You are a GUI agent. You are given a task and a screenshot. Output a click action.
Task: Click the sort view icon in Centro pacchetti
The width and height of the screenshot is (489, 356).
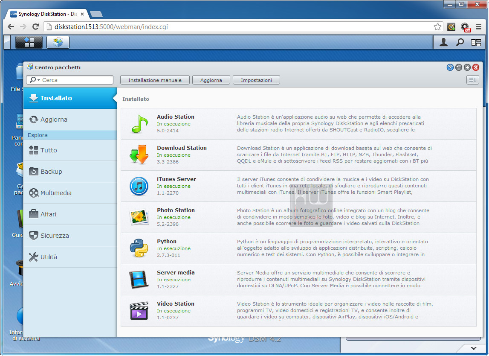[x=472, y=80]
